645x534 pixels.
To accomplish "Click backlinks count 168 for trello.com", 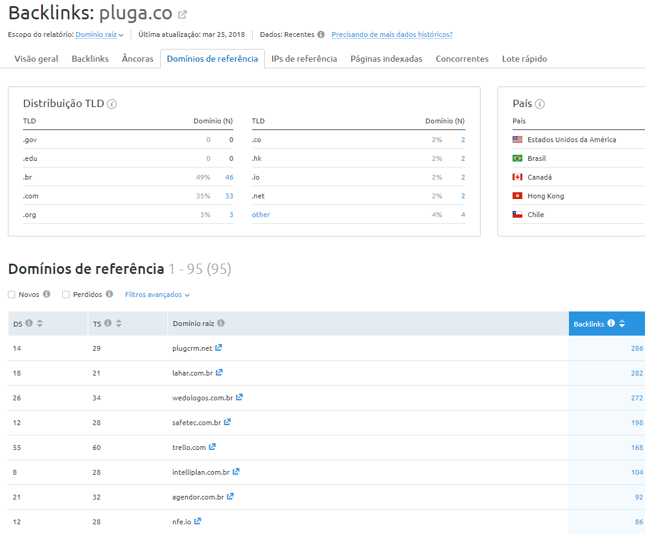I will pyautogui.click(x=637, y=448).
